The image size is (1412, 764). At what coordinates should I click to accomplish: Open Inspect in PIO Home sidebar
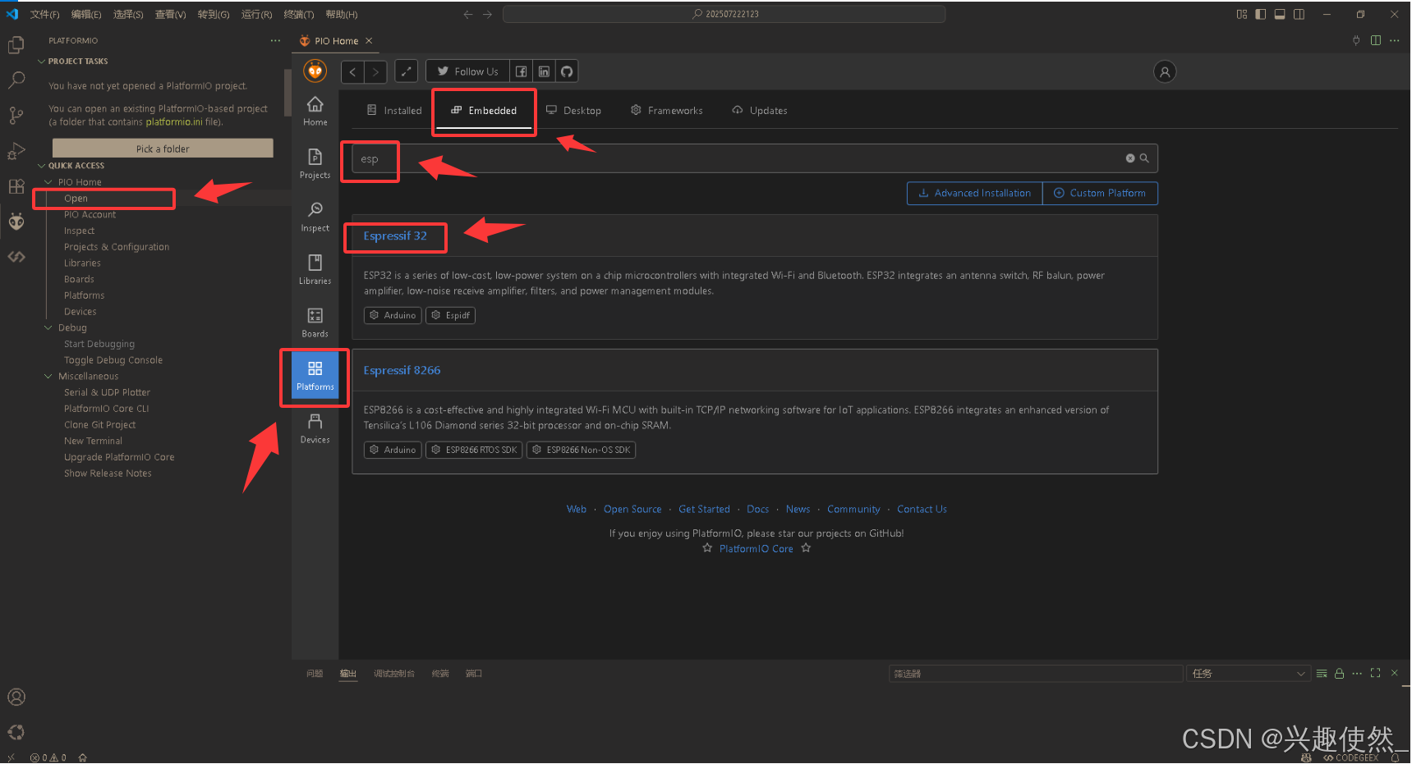coord(315,217)
